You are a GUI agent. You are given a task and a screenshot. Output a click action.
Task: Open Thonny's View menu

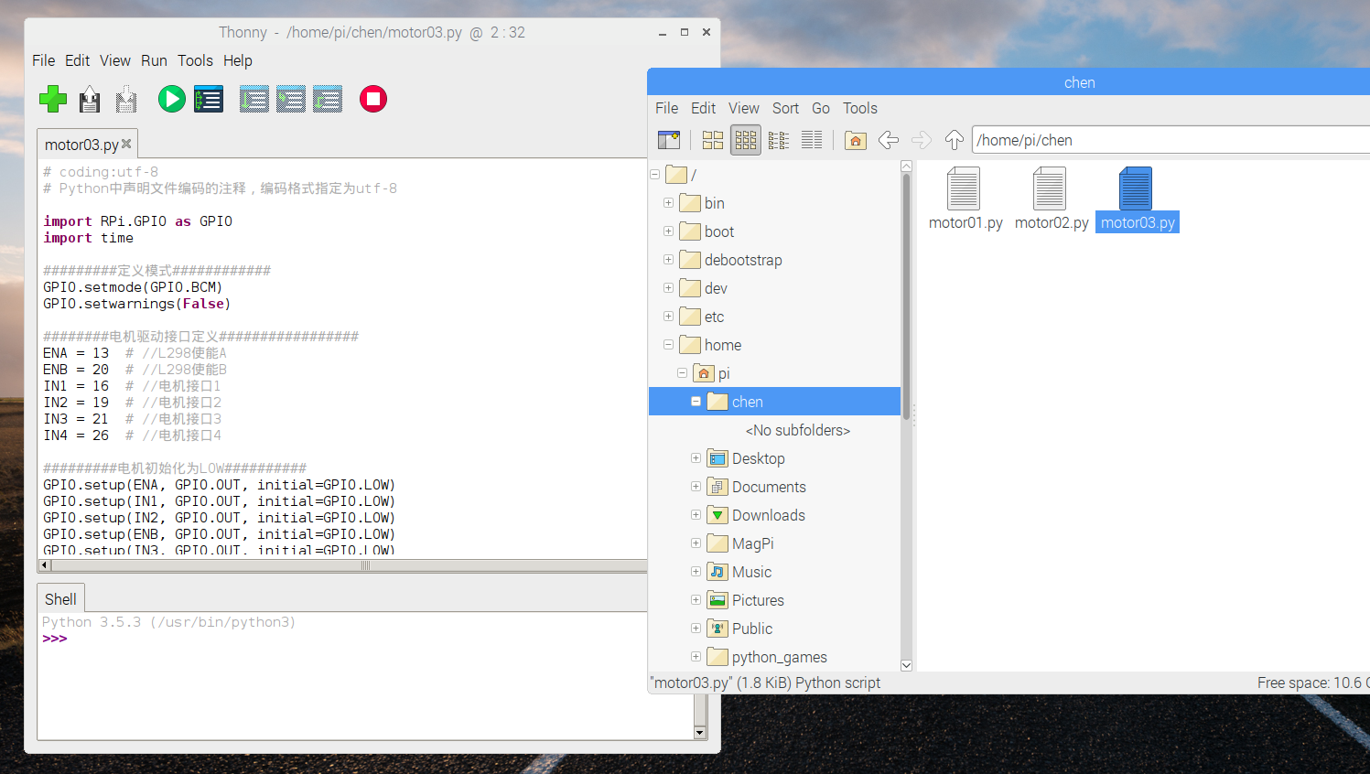pyautogui.click(x=115, y=60)
